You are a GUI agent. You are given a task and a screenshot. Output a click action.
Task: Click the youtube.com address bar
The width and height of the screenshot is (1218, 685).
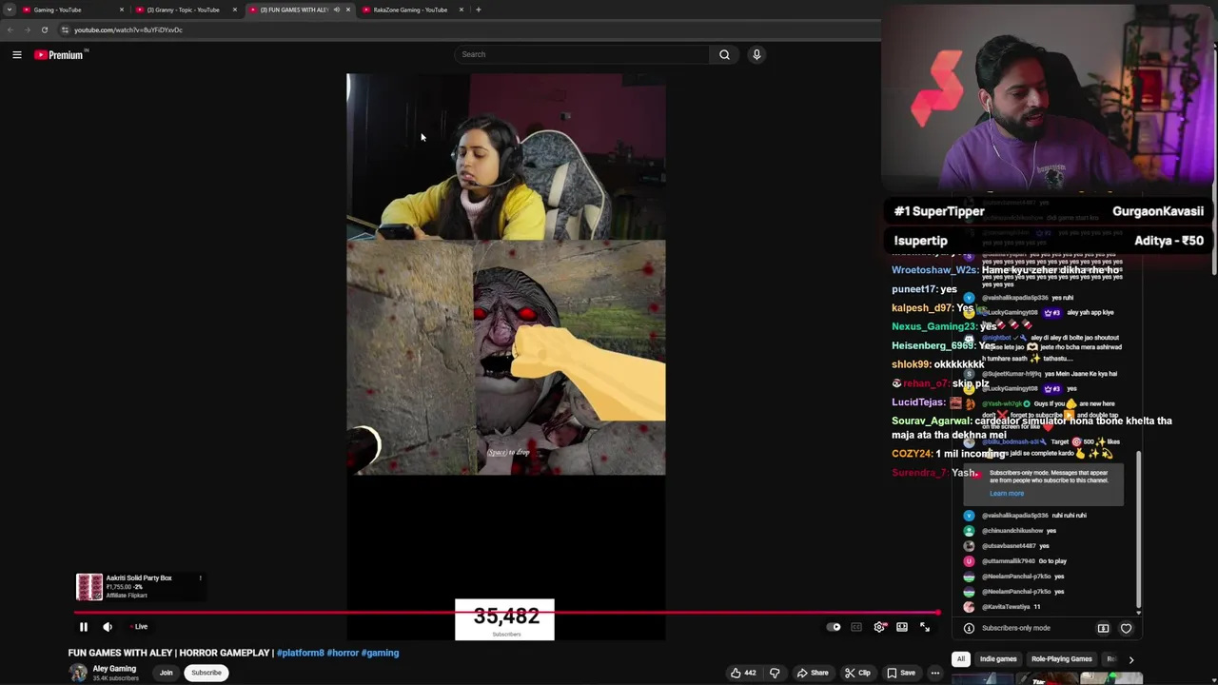pos(466,29)
